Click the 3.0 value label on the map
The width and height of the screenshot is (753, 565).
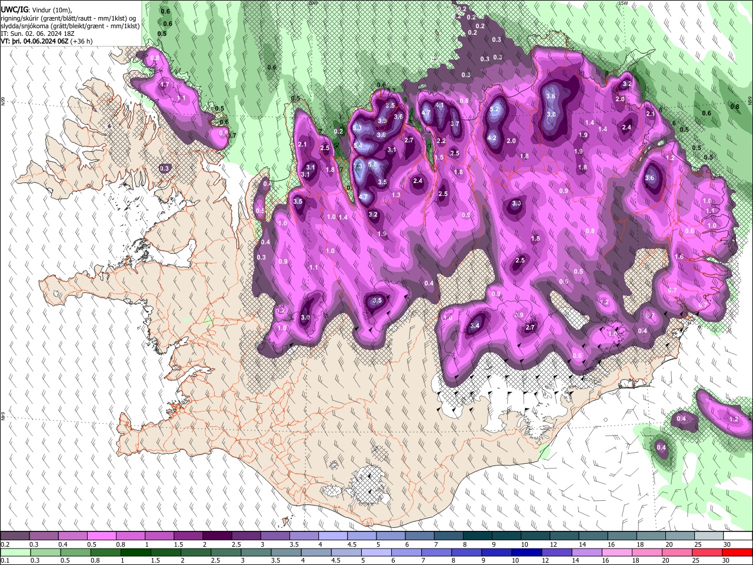point(305,318)
